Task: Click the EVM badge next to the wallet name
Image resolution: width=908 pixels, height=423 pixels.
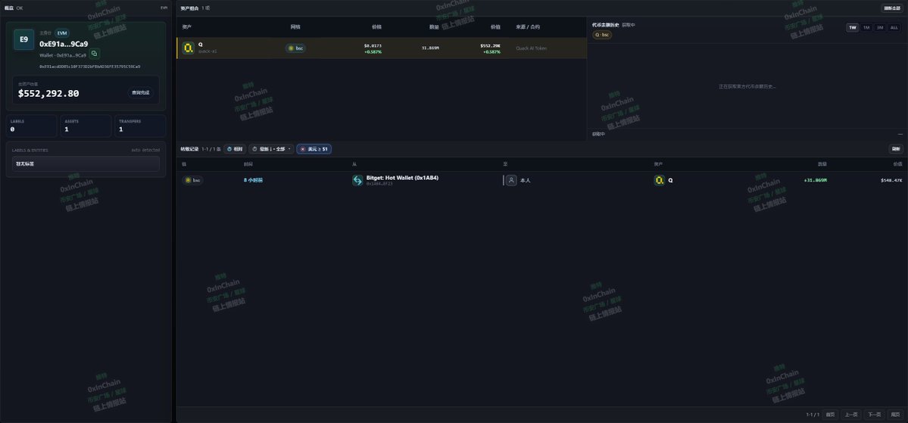Action: [62, 33]
